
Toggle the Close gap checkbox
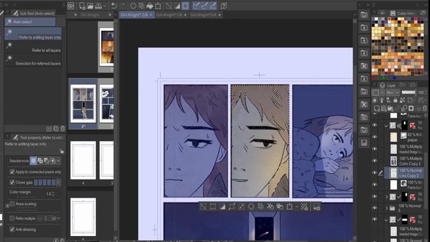pos(12,182)
